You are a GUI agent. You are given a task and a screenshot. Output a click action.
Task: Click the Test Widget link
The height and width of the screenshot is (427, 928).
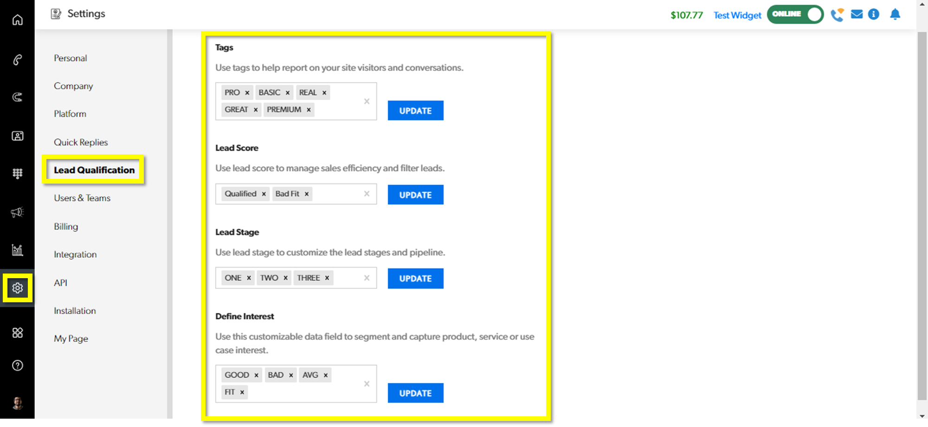(737, 15)
